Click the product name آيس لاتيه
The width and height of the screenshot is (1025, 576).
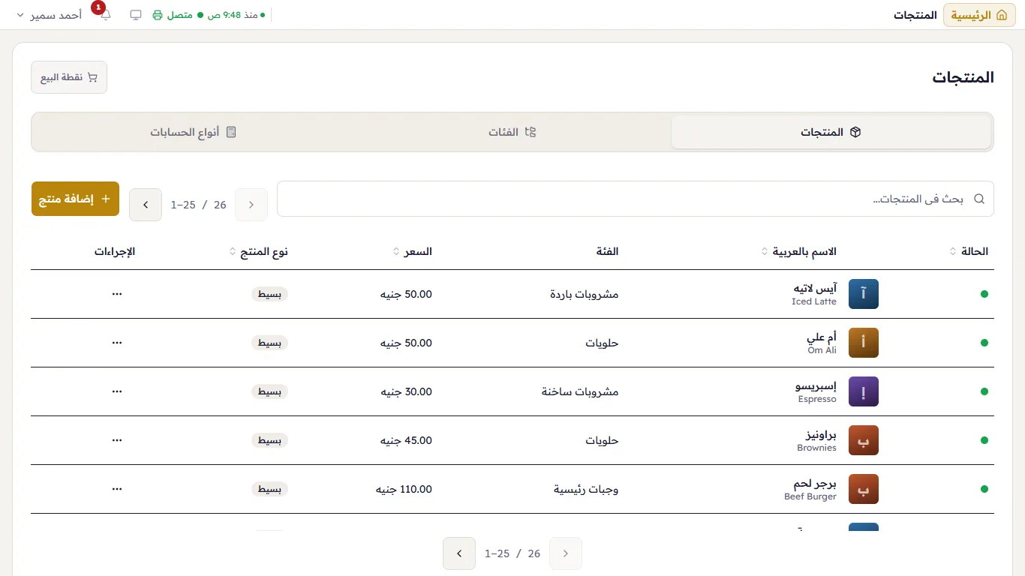pos(815,289)
